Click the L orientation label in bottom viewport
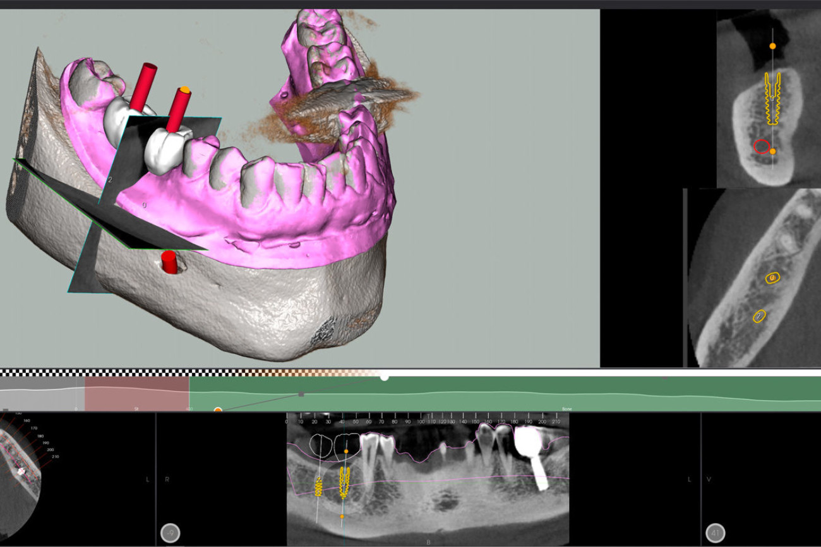The image size is (821, 547). [147, 479]
